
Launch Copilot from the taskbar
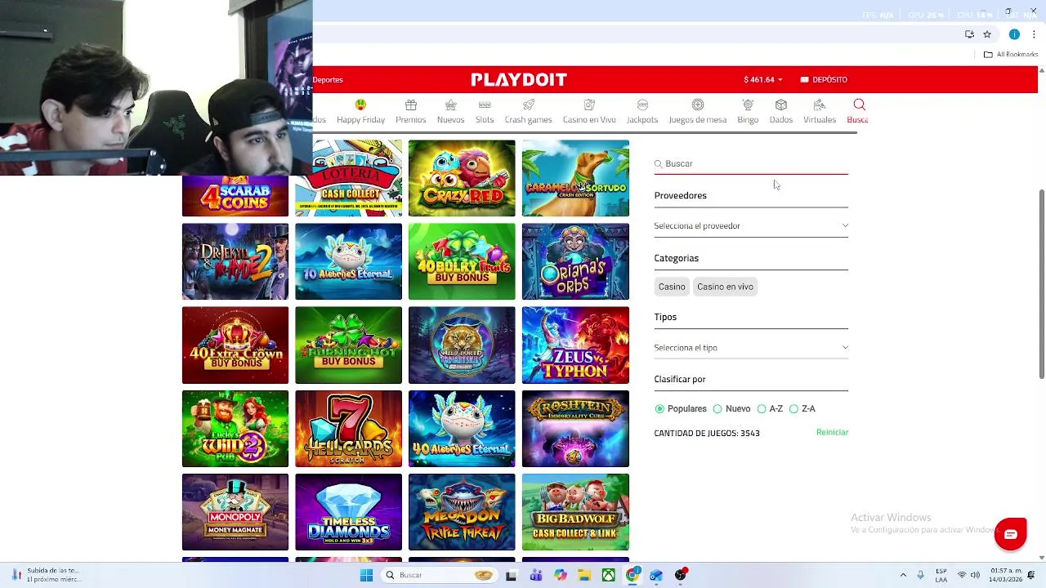(560, 575)
